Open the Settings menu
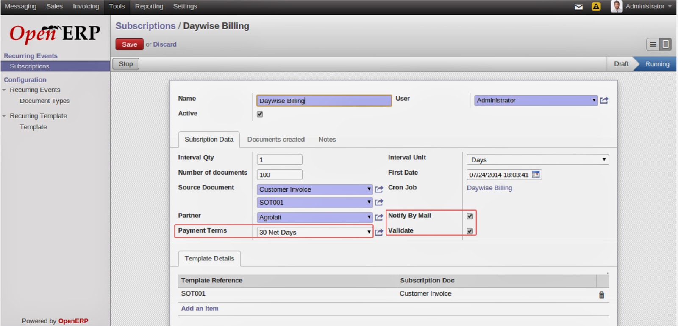678x326 pixels. pyautogui.click(x=185, y=6)
